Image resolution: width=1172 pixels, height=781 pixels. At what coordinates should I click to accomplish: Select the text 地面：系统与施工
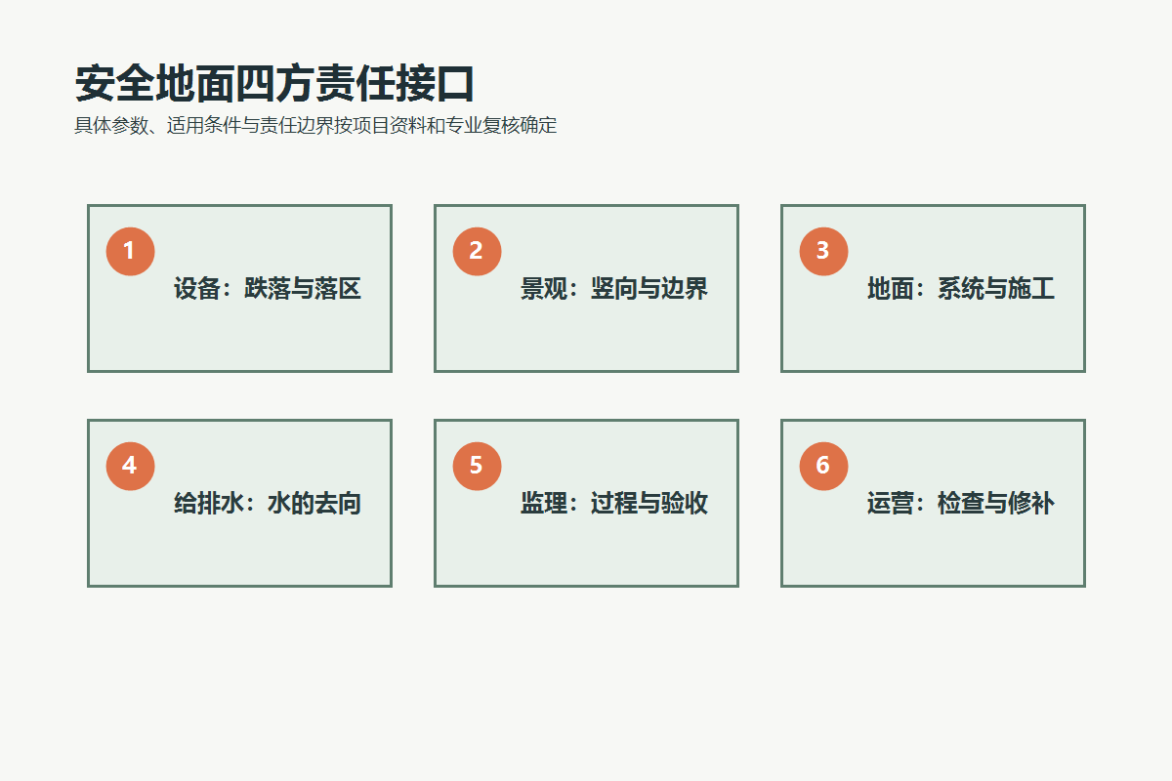pos(961,289)
